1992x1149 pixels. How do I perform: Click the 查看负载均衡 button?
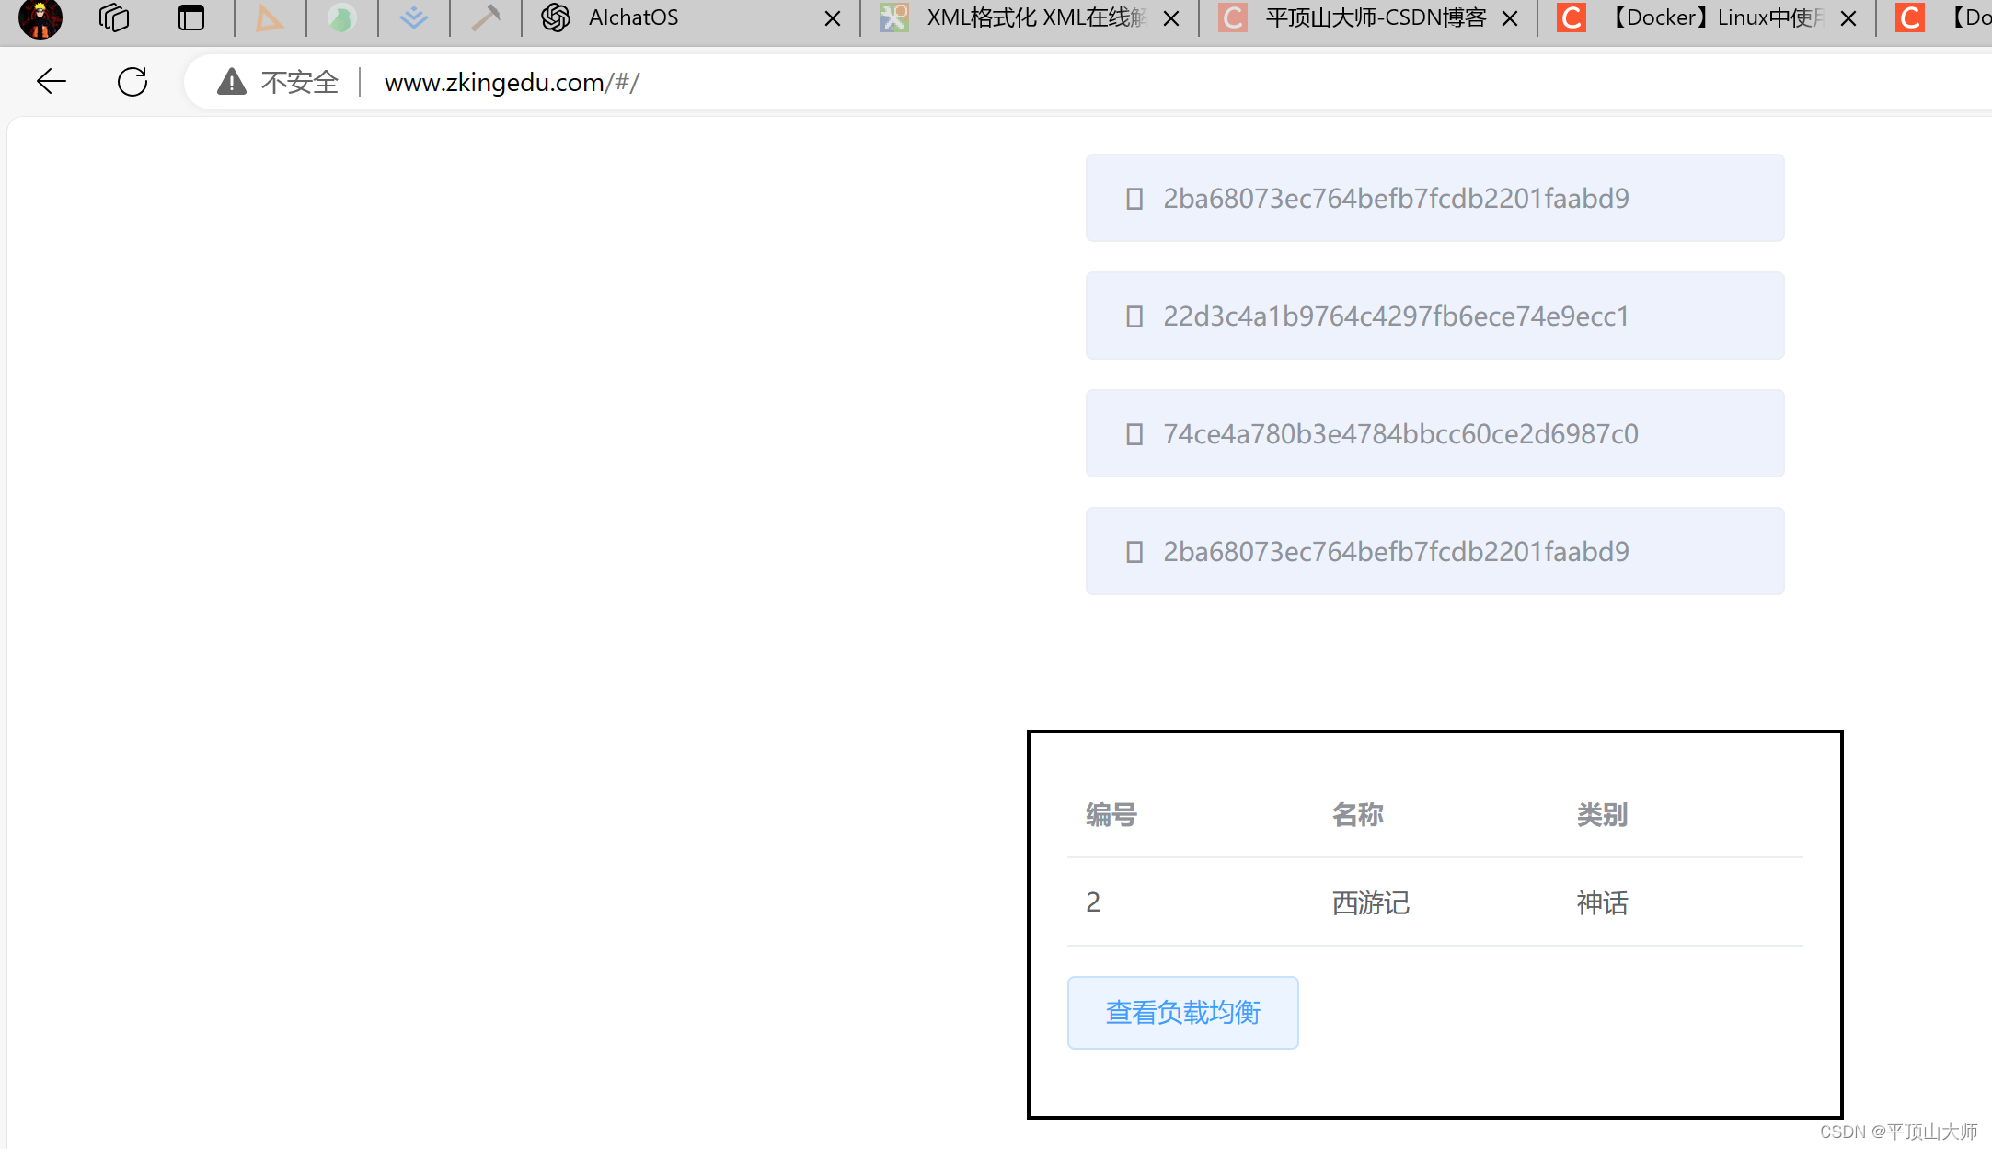click(x=1183, y=1013)
